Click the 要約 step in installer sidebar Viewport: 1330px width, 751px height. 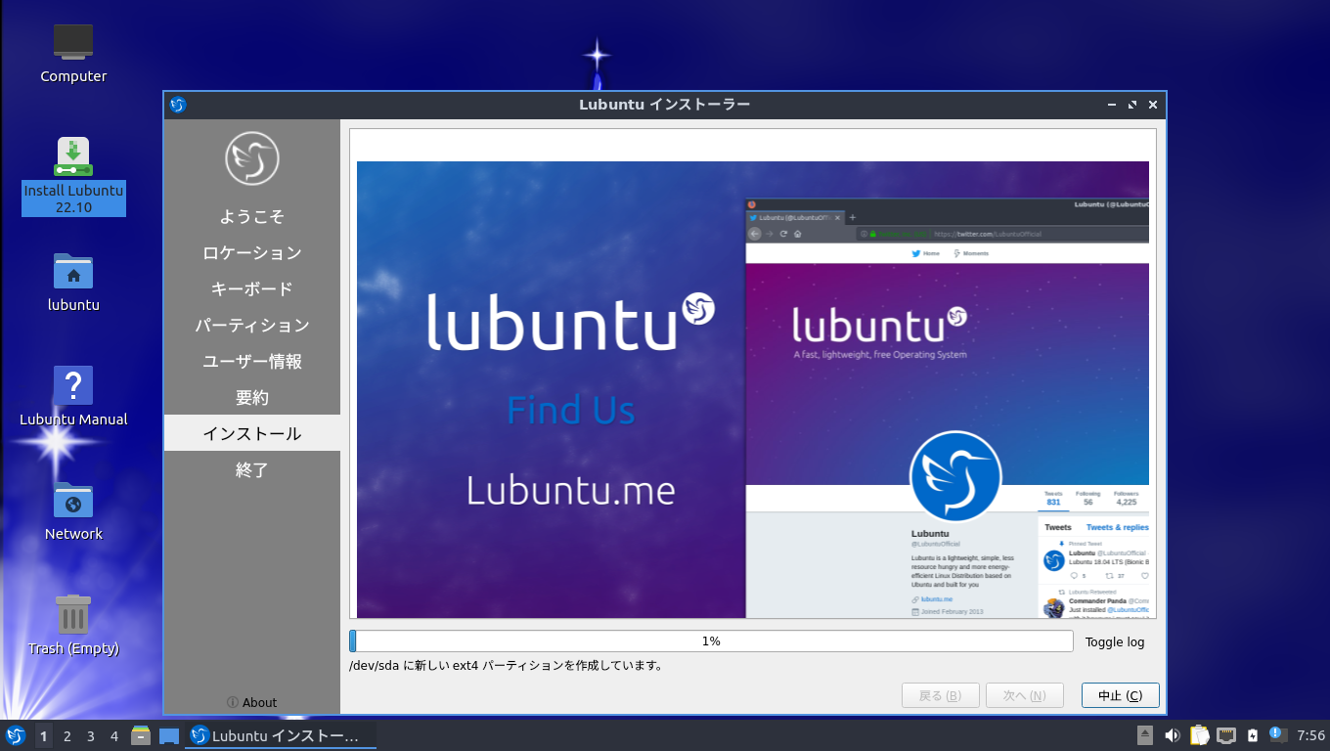(x=252, y=397)
